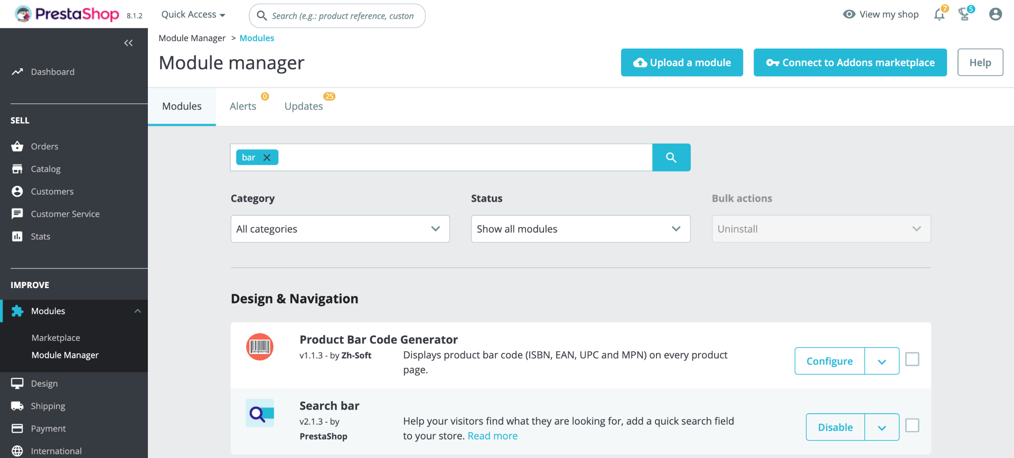Click inside the module search field
Viewport: 1014px width, 458px height.
[465, 157]
